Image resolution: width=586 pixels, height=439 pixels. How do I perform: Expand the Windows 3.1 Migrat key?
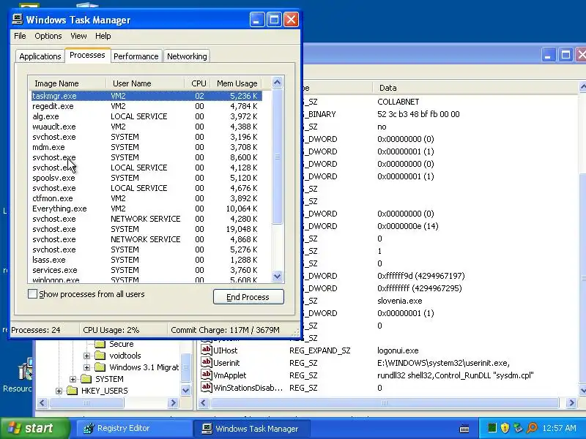pos(86,367)
